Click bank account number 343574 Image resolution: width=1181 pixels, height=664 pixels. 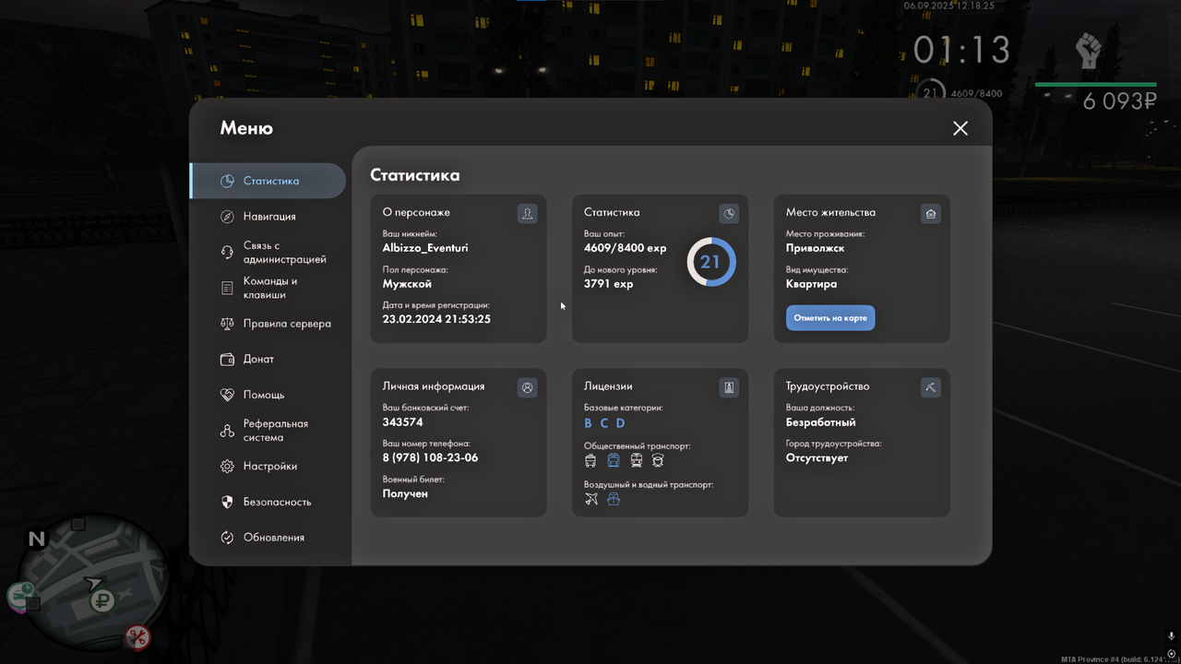click(x=402, y=422)
